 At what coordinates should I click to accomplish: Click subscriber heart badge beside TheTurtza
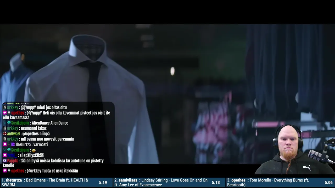click(5, 144)
